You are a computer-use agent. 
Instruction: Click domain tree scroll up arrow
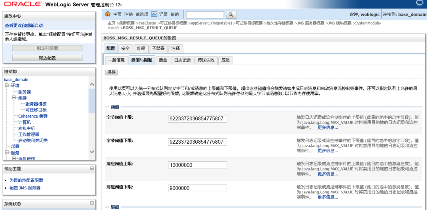click(x=92, y=84)
